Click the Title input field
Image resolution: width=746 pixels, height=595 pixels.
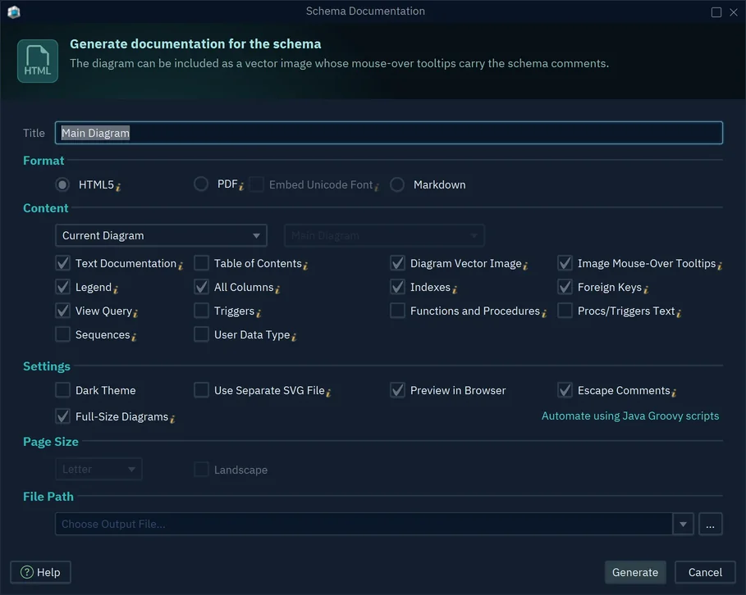point(389,133)
